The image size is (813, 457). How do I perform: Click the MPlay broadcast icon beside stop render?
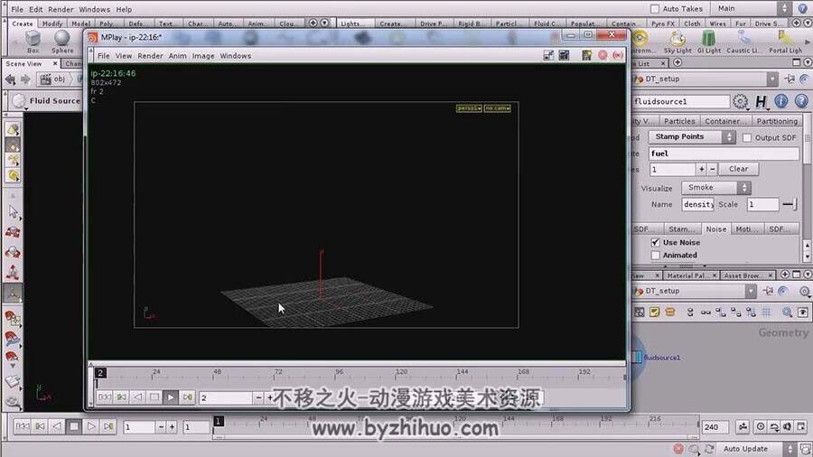pyautogui.click(x=618, y=55)
